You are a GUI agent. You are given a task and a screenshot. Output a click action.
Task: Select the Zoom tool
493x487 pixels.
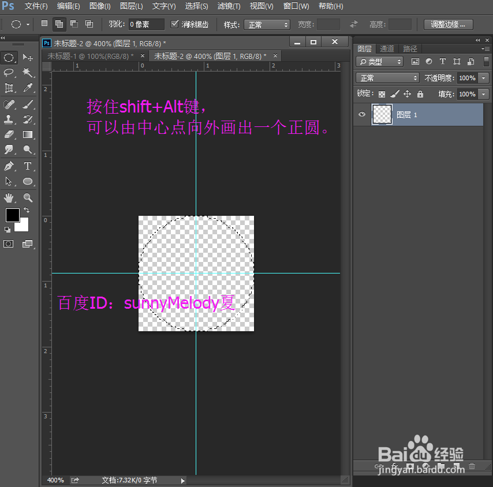(x=28, y=198)
